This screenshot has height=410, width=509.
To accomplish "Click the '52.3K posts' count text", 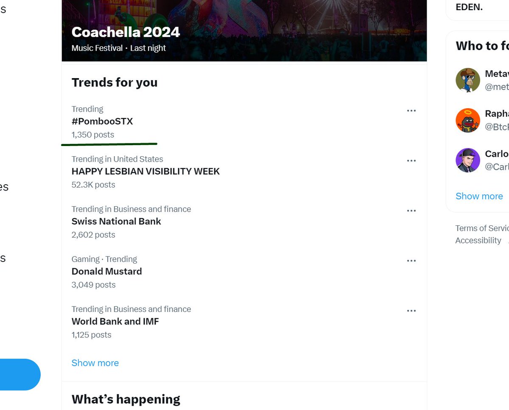I will 93,185.
